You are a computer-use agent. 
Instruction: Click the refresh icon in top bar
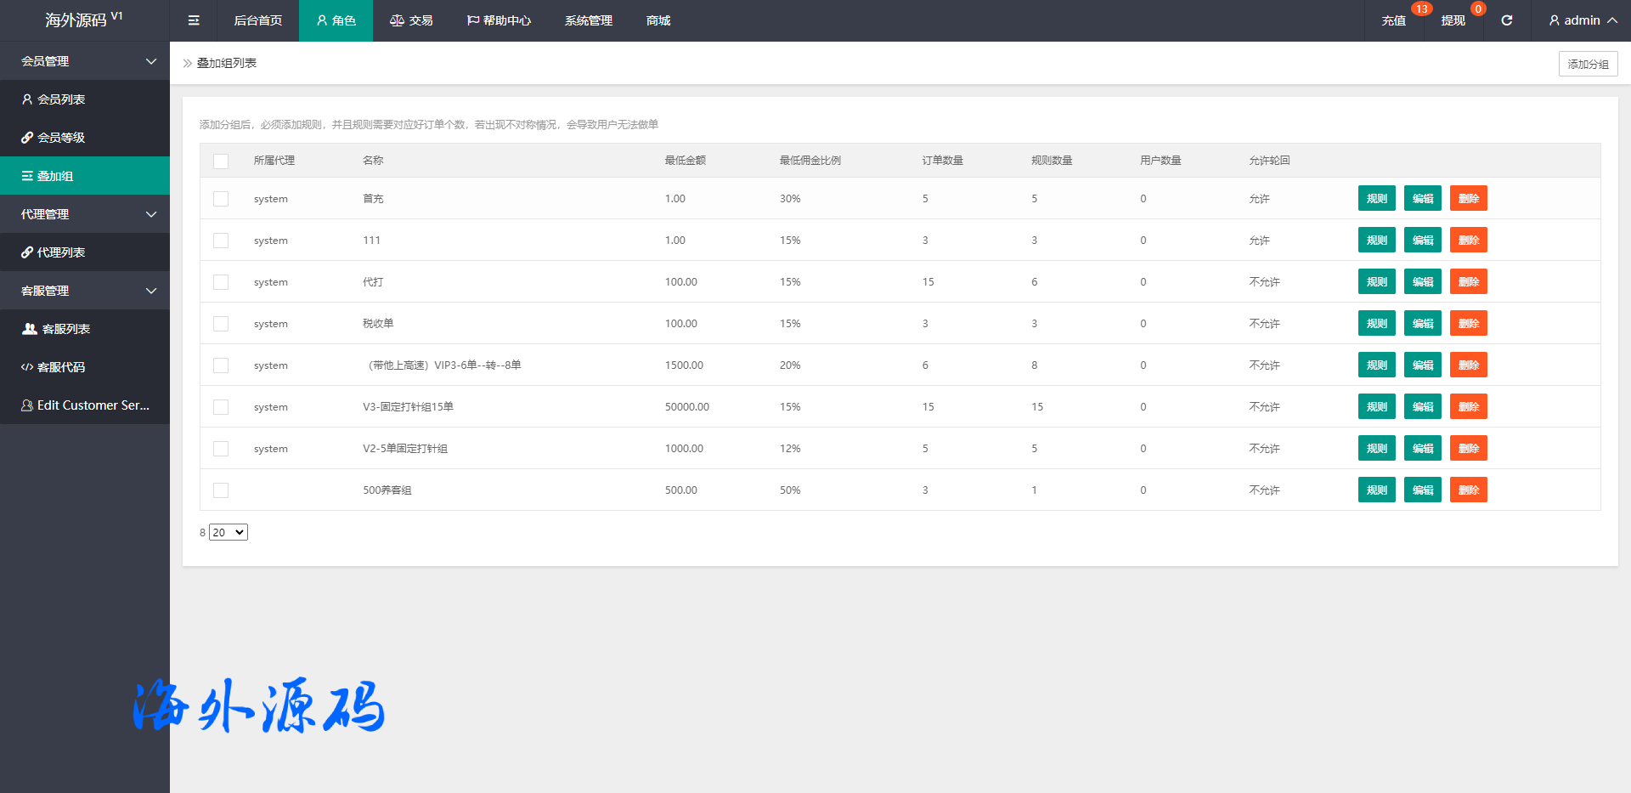(1506, 20)
